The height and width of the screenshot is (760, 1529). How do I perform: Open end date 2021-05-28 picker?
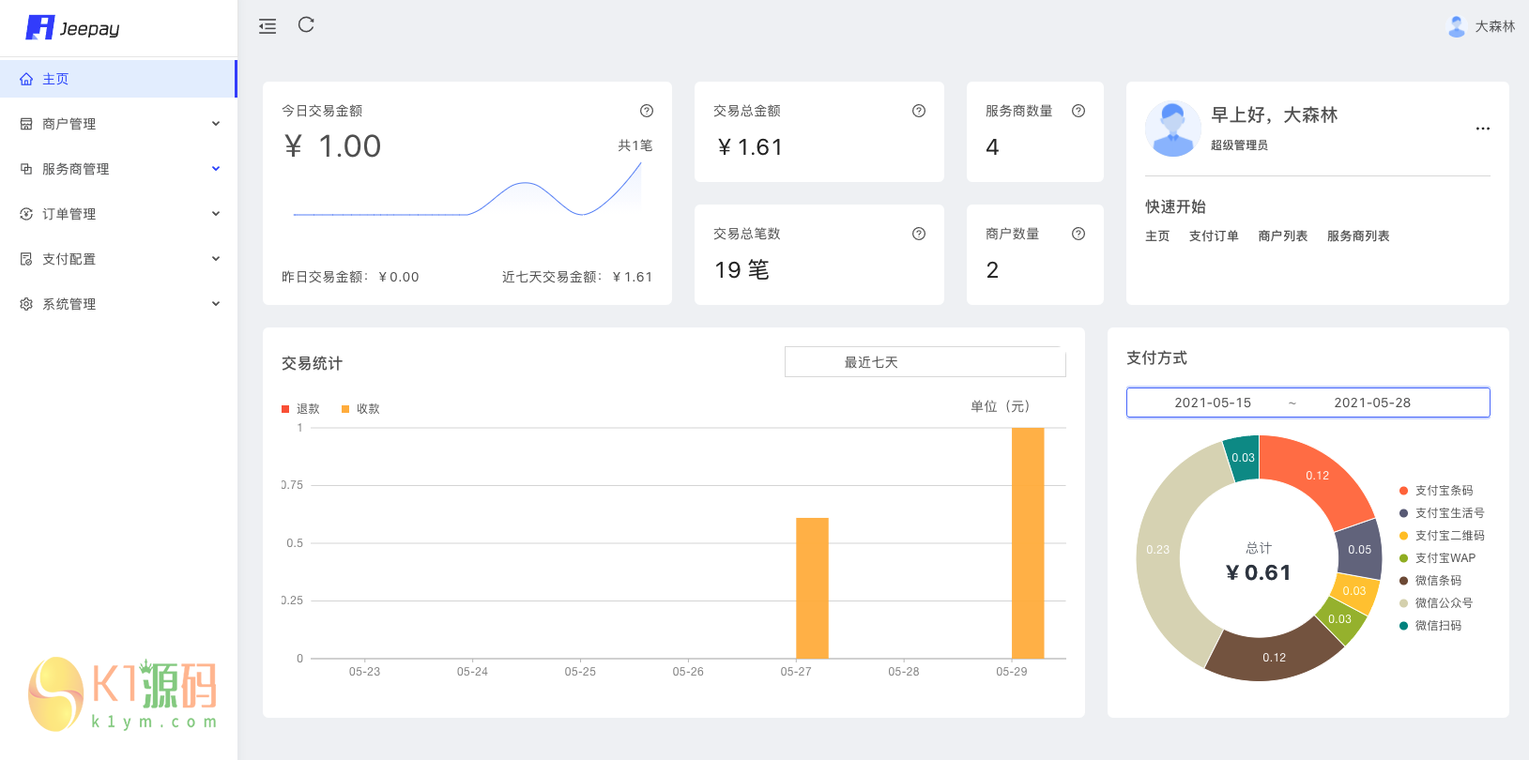coord(1372,403)
